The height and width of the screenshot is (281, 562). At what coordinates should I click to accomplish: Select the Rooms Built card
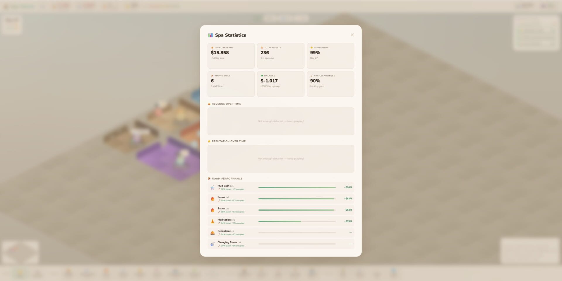pyautogui.click(x=231, y=84)
